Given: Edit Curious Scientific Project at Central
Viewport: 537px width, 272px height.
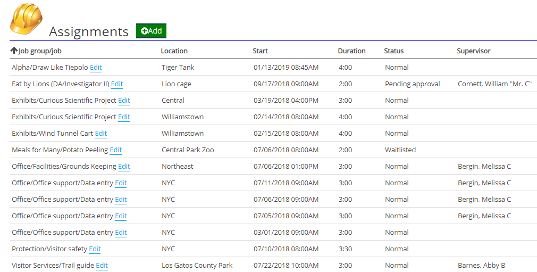Looking at the screenshot, I should coord(124,101).
